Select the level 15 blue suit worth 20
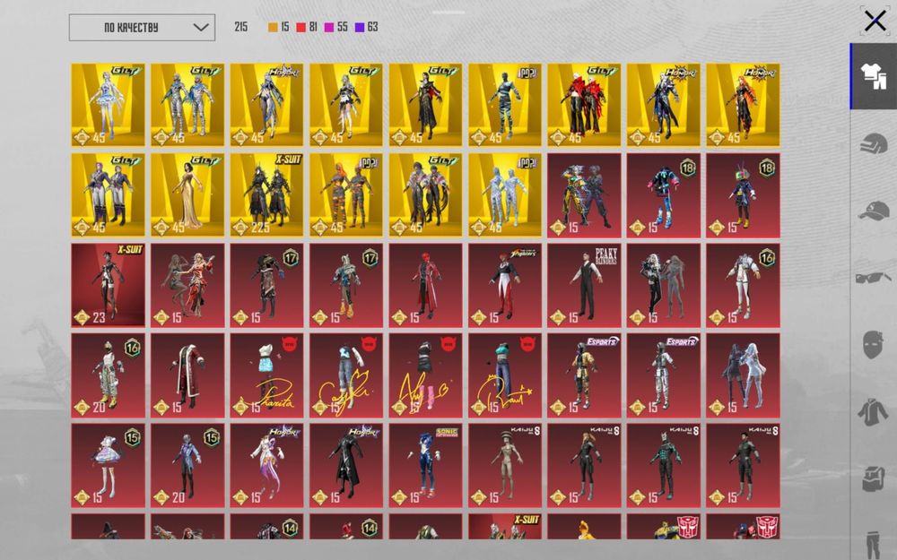Viewport: 897px width, 560px height. [x=187, y=466]
